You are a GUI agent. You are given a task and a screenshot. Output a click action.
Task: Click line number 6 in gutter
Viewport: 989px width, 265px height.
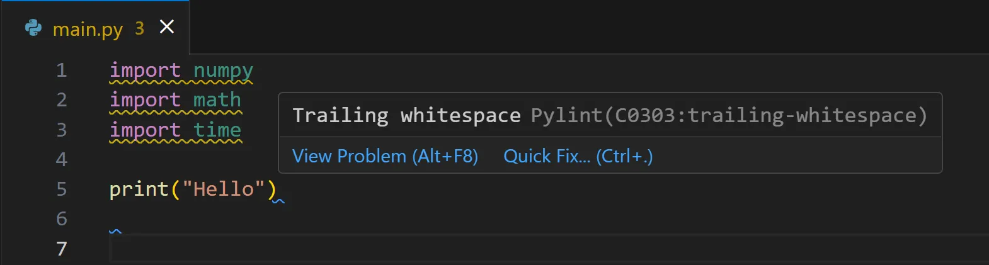pyautogui.click(x=61, y=218)
